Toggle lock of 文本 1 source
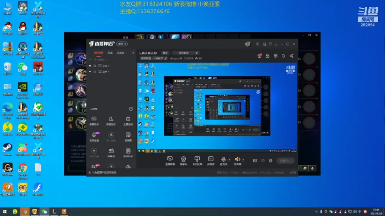The width and height of the screenshot is (385, 216). click(x=95, y=66)
